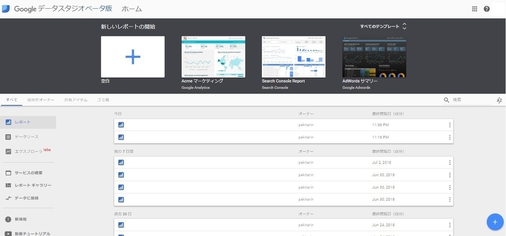This screenshot has width=506, height=236.
Task: Click the ホーム title text
Action: click(x=132, y=9)
